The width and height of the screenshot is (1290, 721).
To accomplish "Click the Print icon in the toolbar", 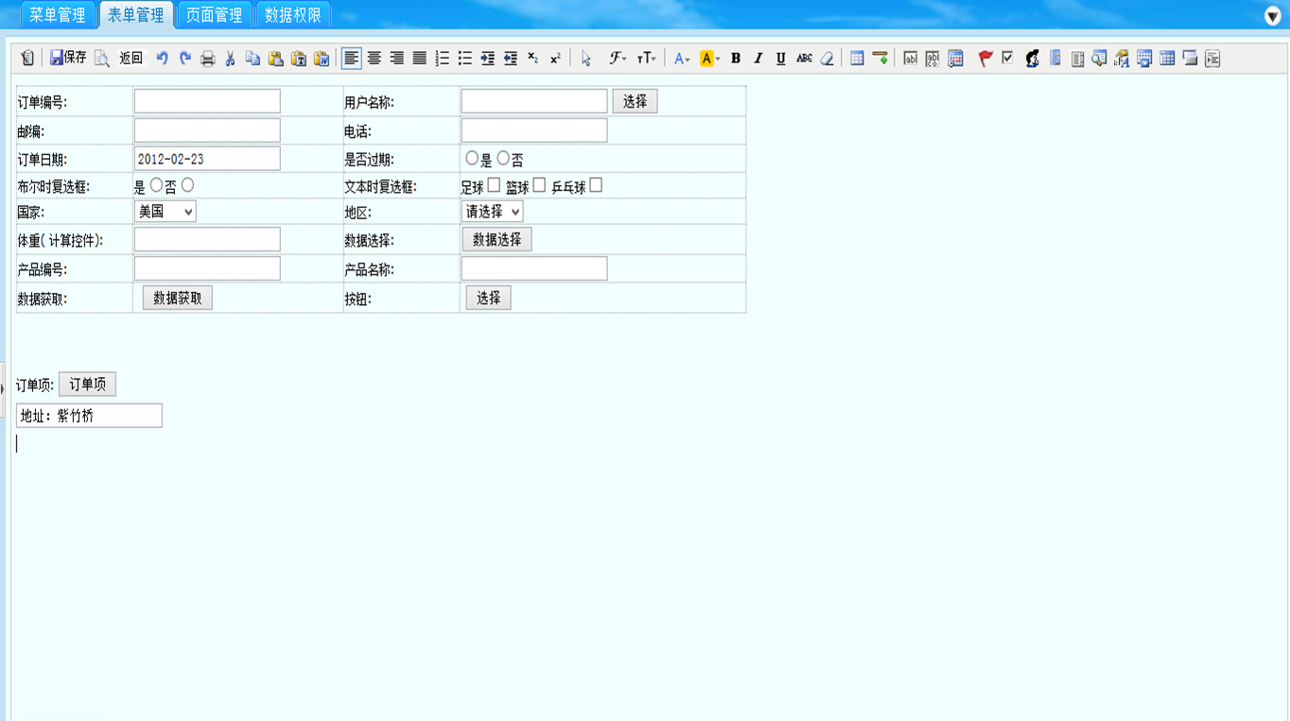I will [208, 58].
